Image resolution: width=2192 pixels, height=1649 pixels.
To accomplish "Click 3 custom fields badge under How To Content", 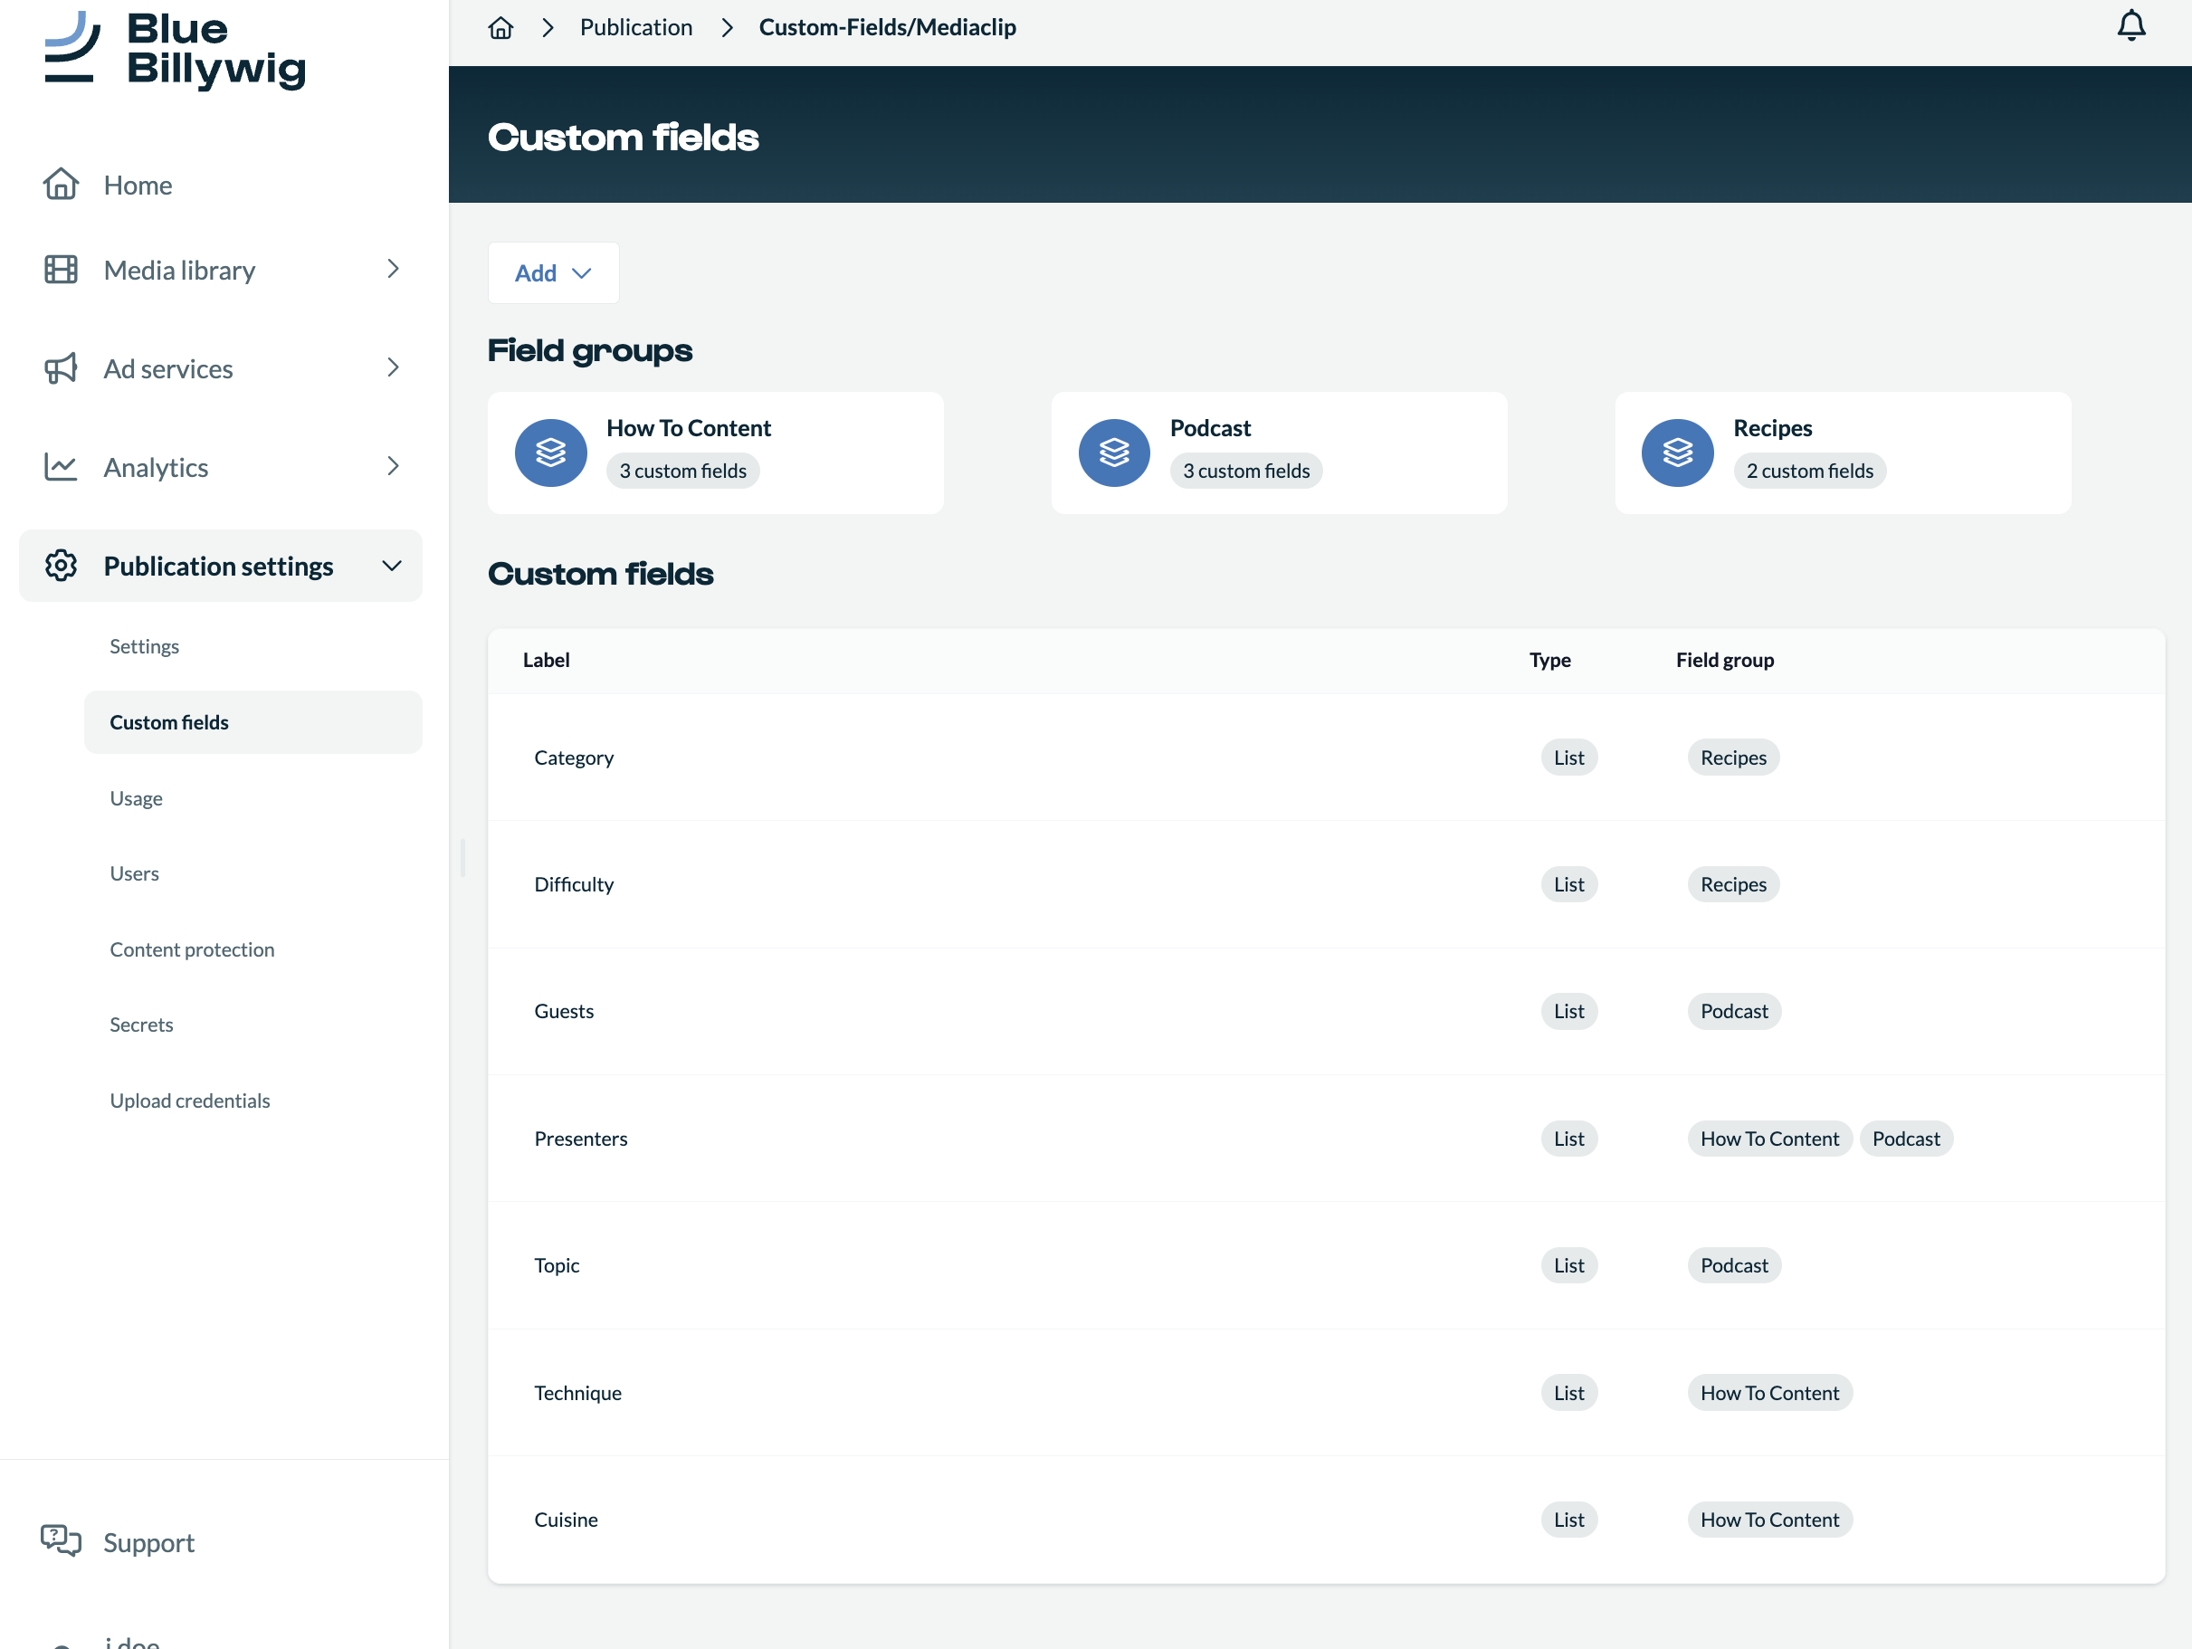I will 682,471.
